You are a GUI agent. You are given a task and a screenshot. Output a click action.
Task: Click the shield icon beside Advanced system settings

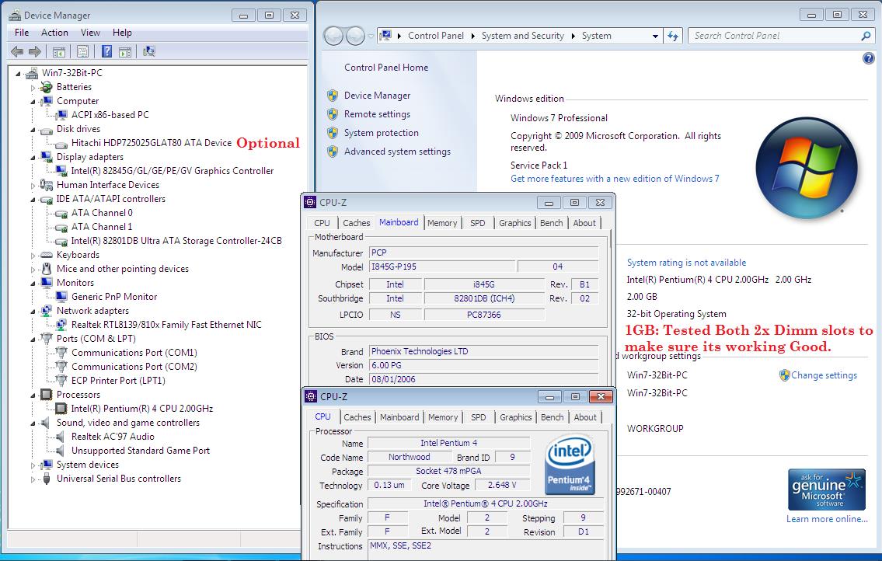coord(333,152)
